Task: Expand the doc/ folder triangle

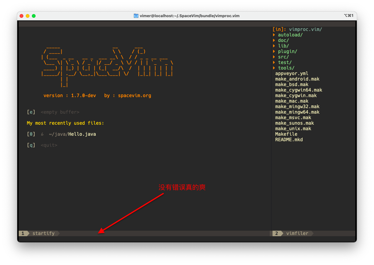Action: (x=274, y=40)
